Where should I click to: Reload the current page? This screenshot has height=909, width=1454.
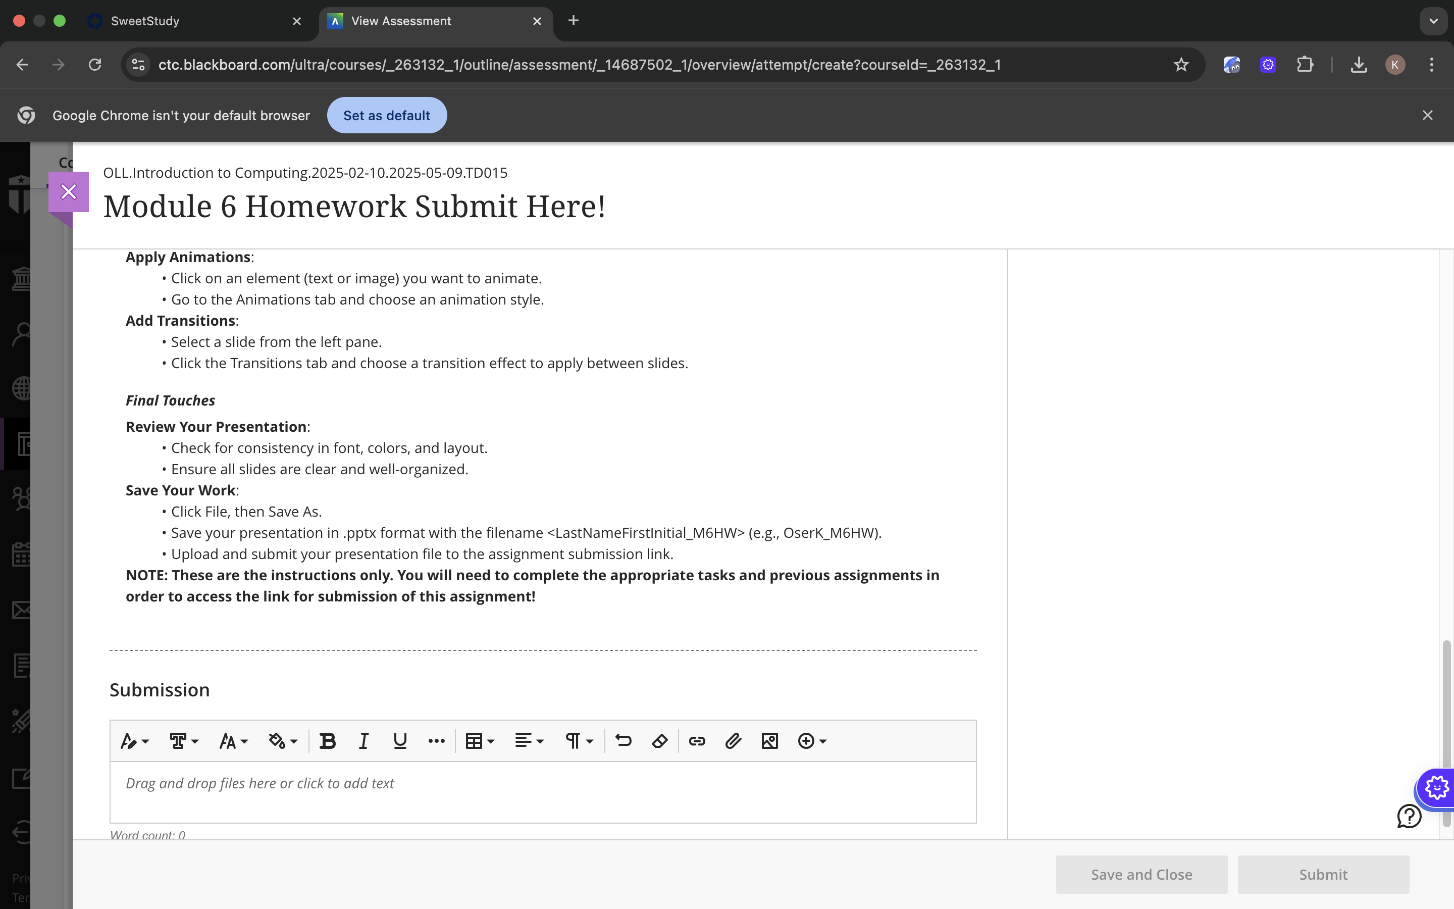click(x=95, y=64)
